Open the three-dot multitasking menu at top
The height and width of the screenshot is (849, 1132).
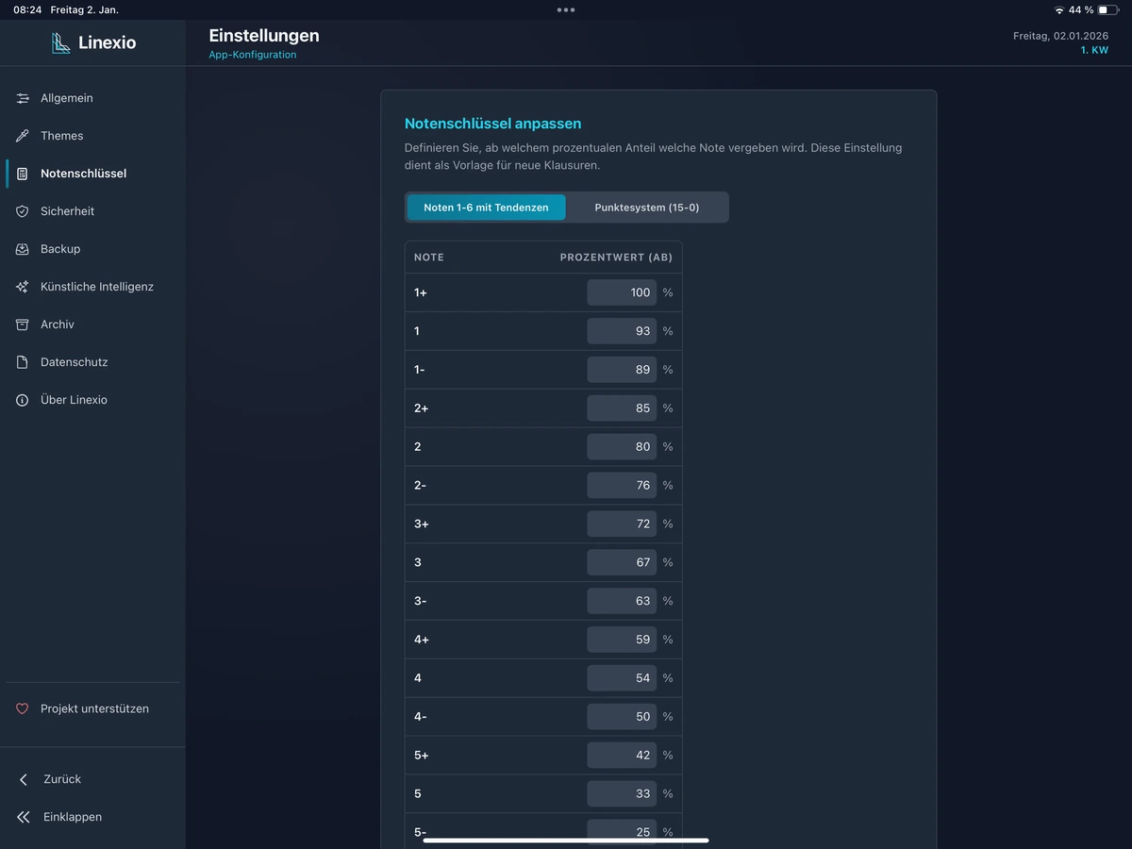(566, 9)
